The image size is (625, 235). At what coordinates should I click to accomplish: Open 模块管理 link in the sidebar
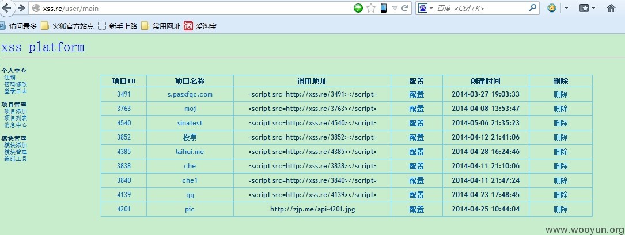coord(16,152)
